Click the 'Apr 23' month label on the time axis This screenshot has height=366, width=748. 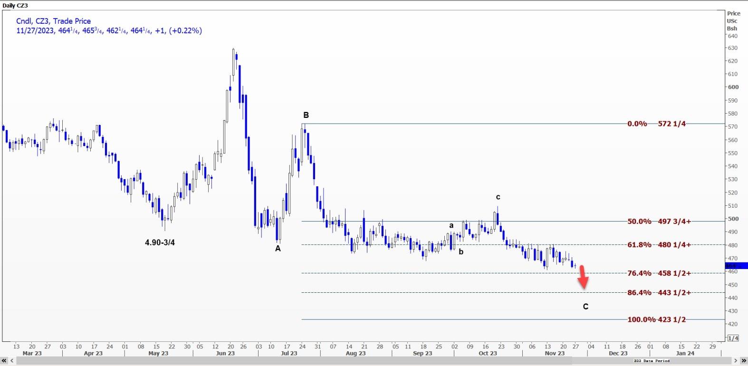[93, 353]
